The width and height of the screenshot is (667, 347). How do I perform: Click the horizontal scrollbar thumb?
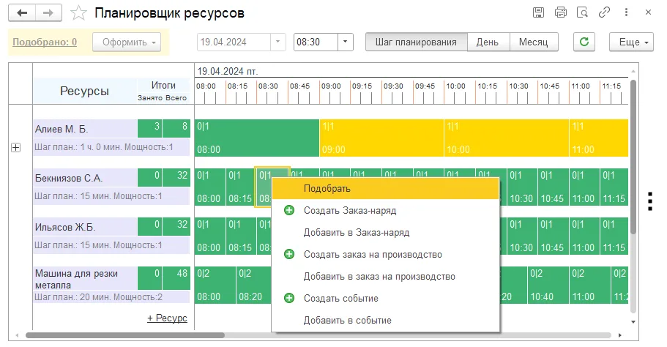tap(125, 335)
